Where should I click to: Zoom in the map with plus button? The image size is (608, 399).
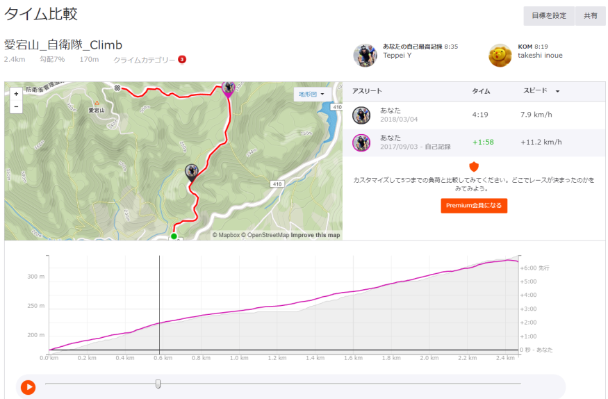click(x=16, y=94)
